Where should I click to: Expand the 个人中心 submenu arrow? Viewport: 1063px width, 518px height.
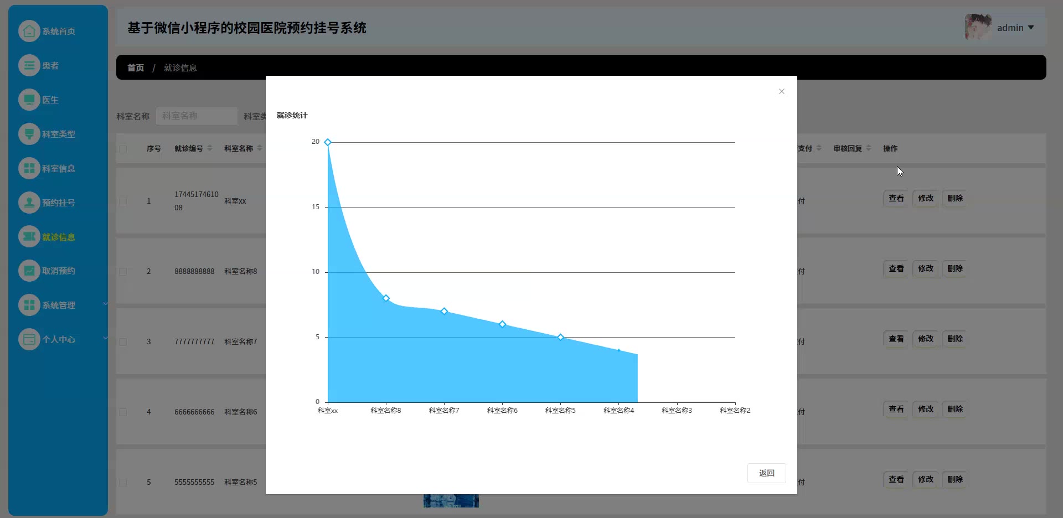click(105, 338)
